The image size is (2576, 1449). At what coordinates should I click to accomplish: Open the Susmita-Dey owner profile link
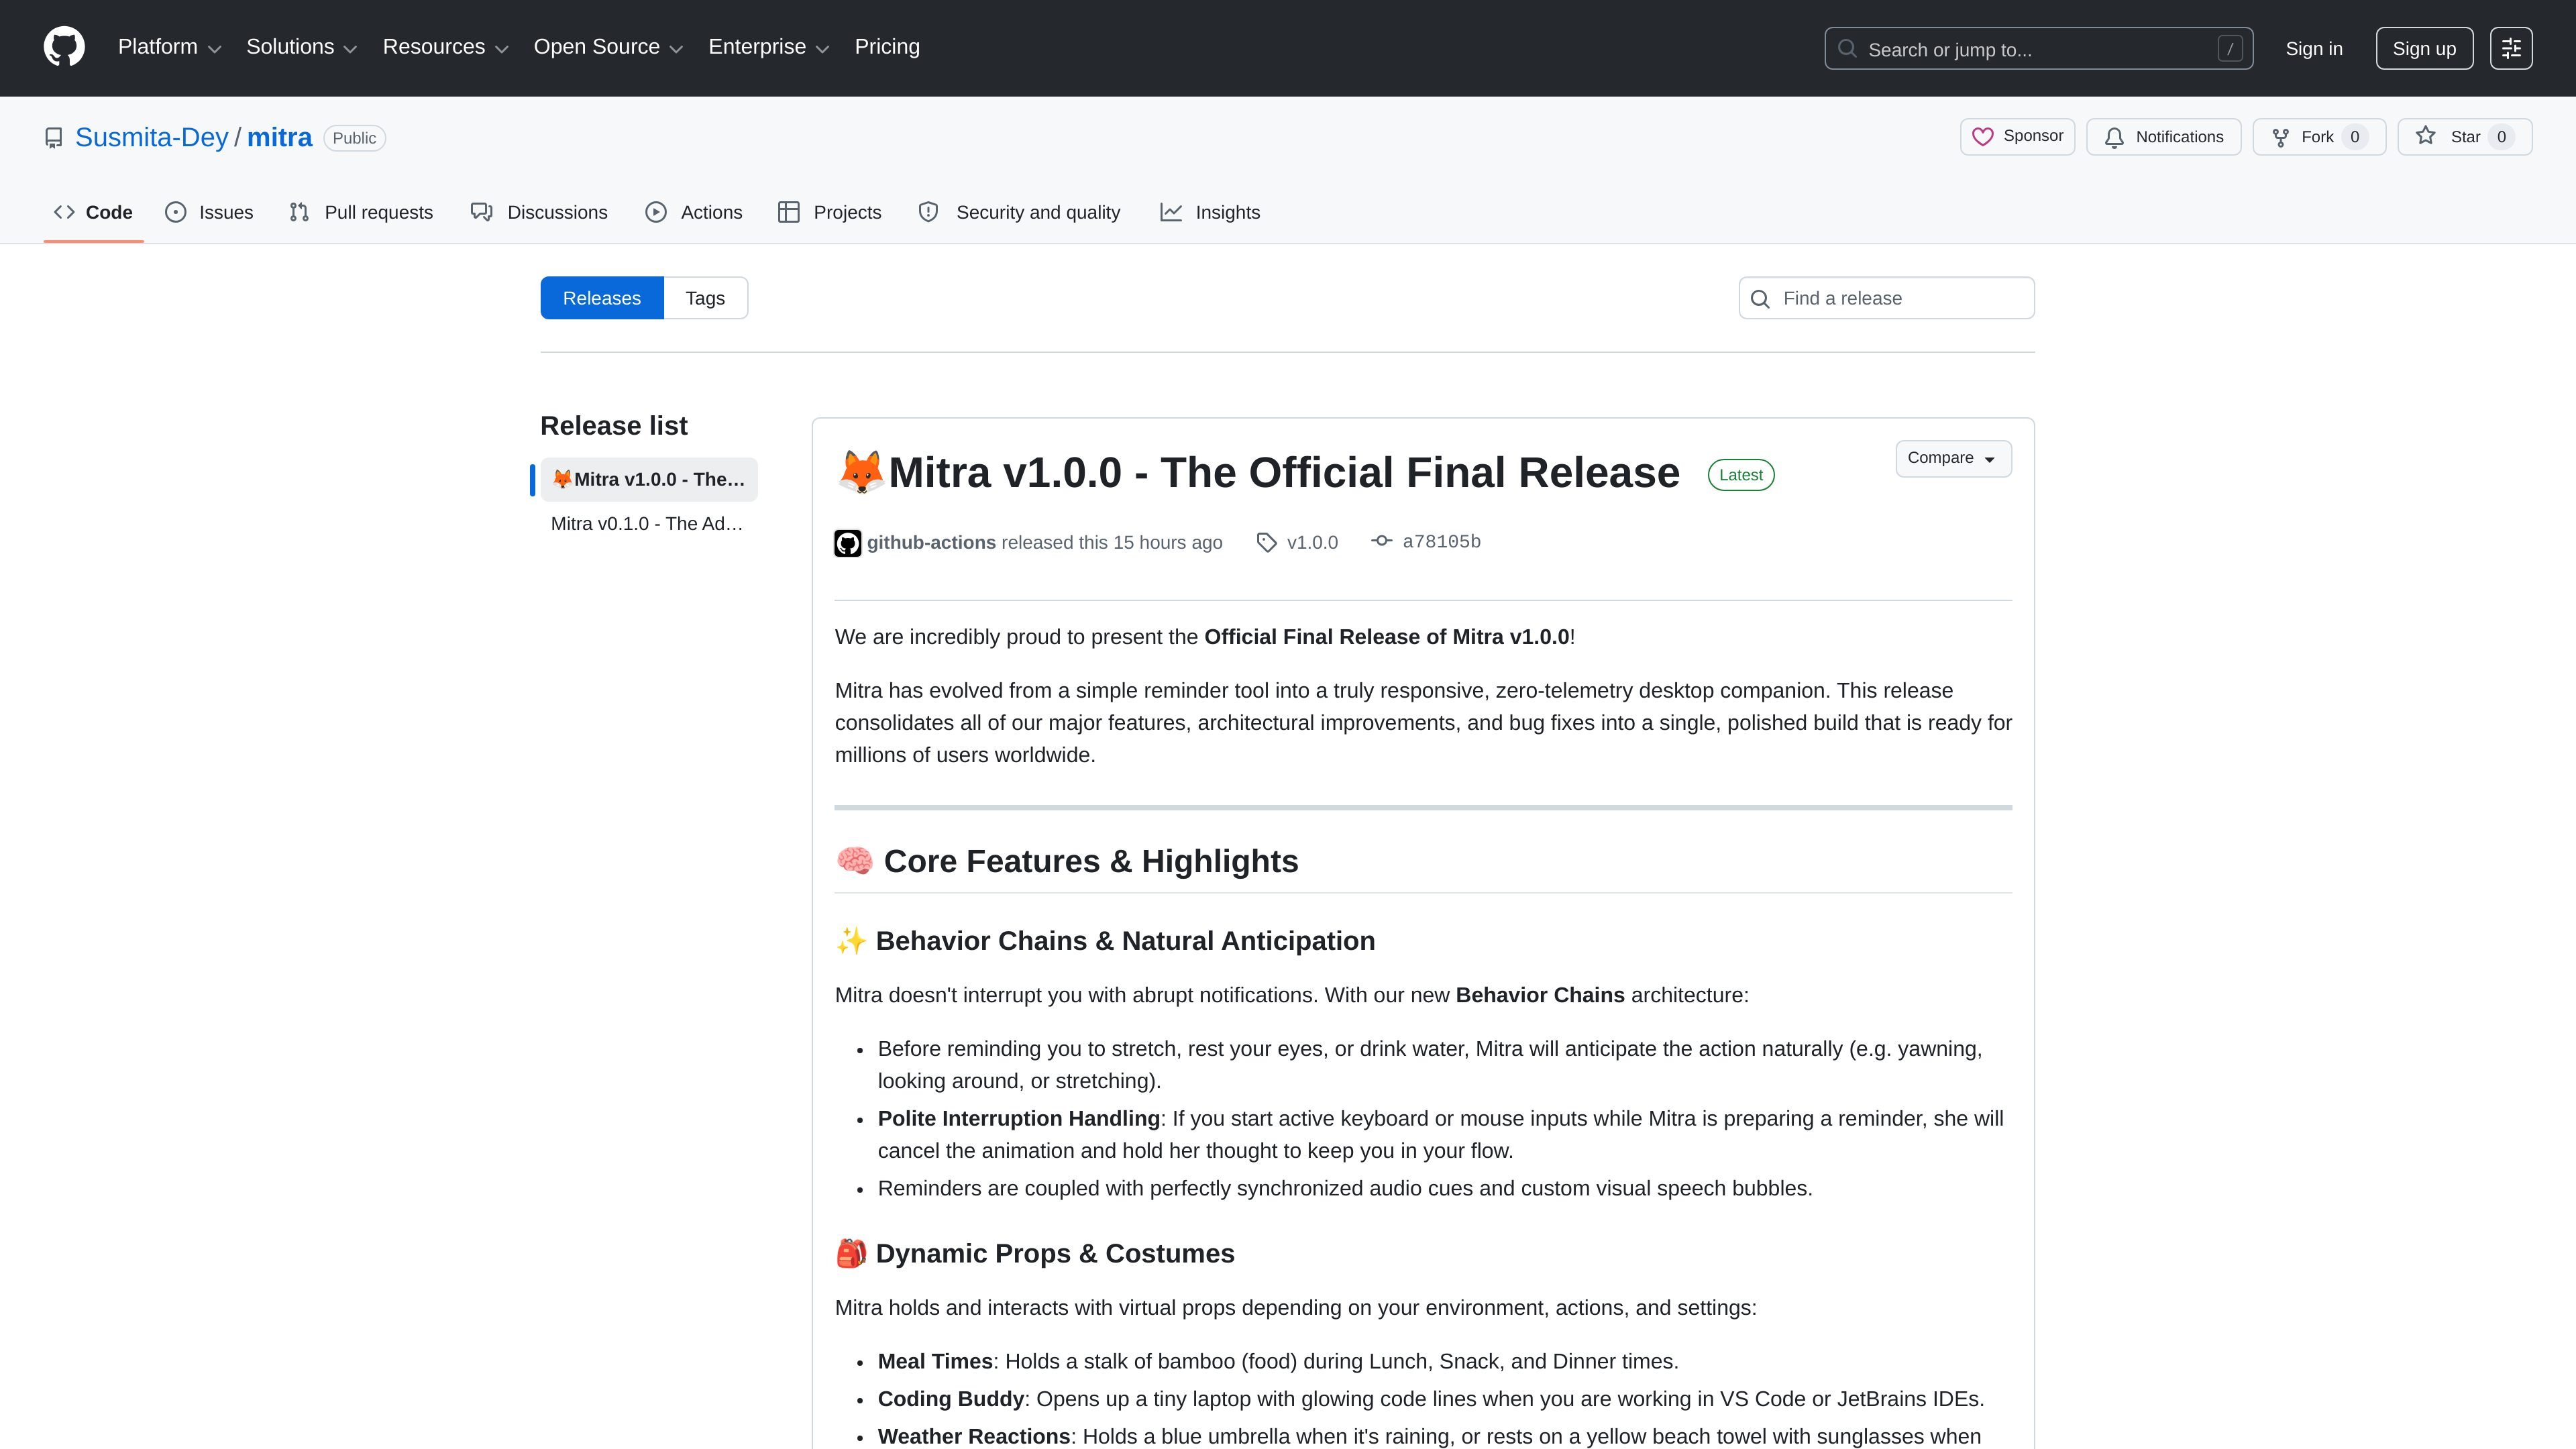pyautogui.click(x=152, y=138)
